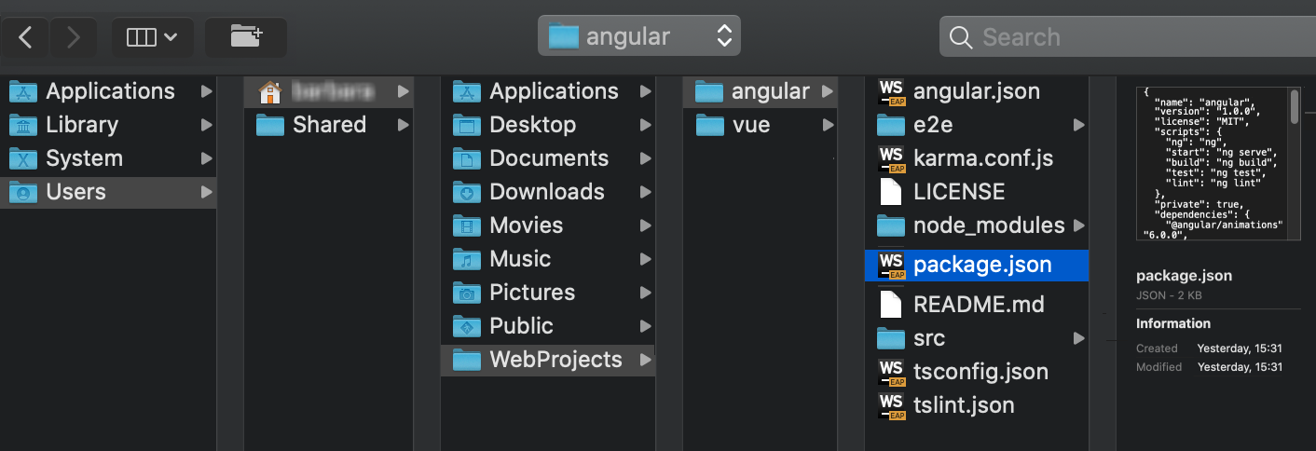Select the Public folder icon
1316x451 pixels.
tap(466, 326)
